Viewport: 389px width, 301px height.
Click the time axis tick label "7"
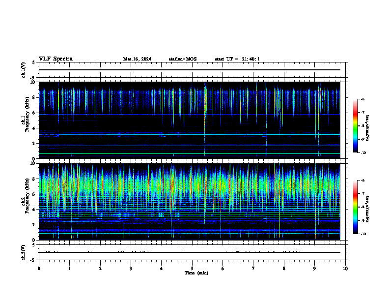[x=253, y=269]
